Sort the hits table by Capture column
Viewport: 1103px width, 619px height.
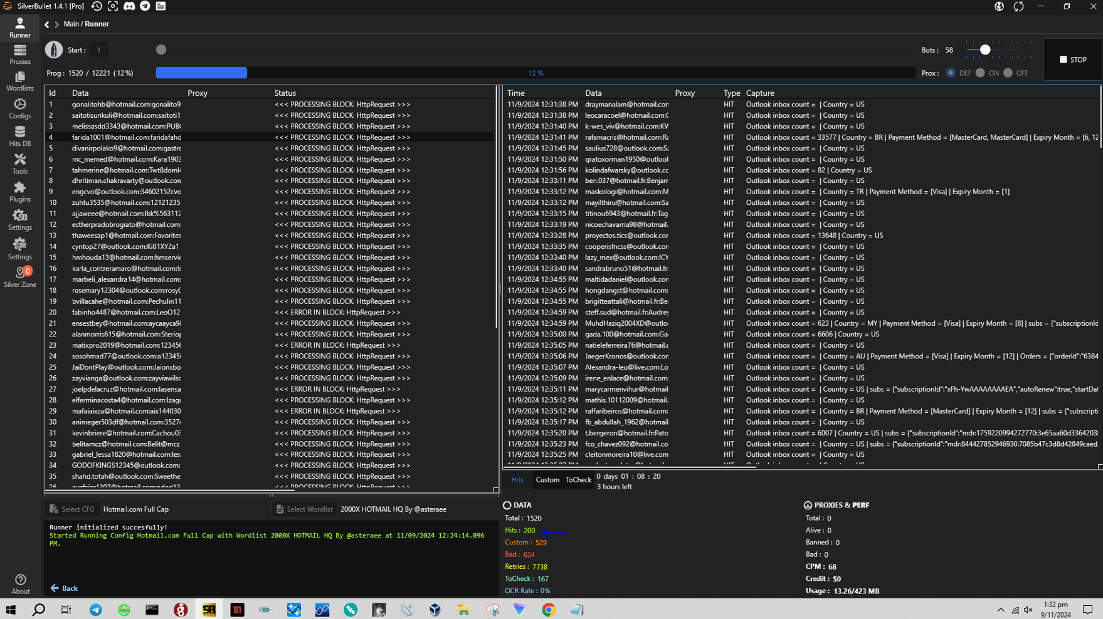point(760,93)
